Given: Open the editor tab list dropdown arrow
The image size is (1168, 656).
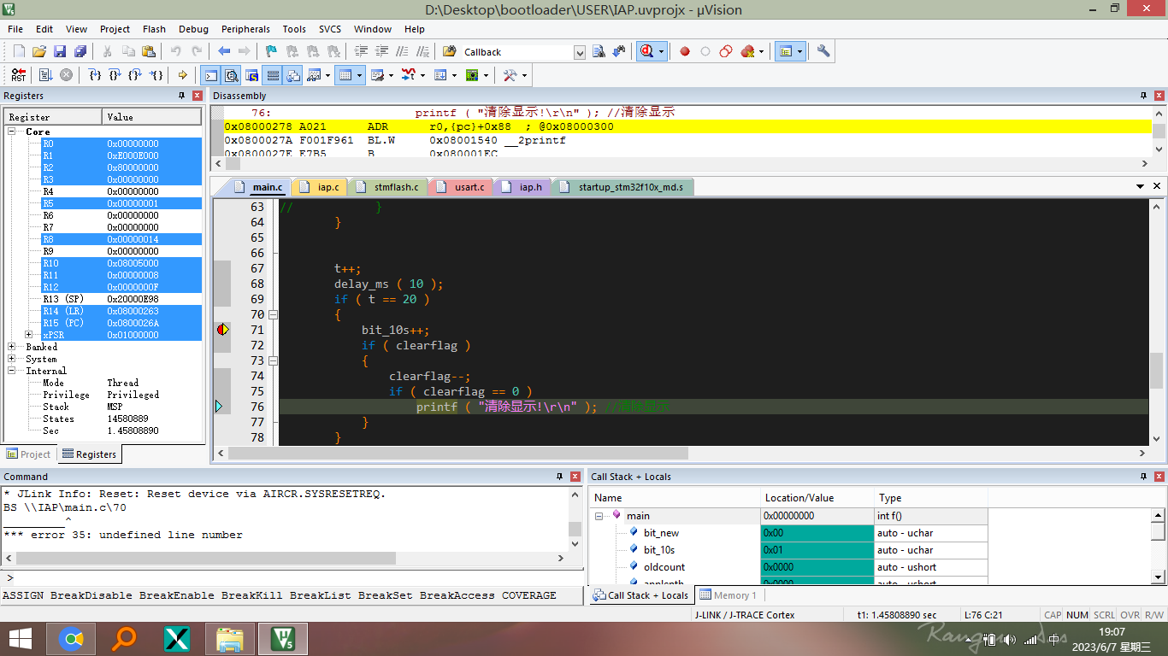Looking at the screenshot, I should click(x=1141, y=186).
